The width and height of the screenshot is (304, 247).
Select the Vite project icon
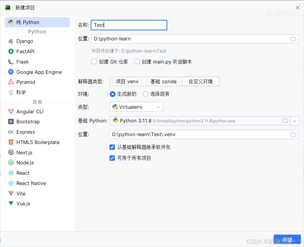coord(11,193)
